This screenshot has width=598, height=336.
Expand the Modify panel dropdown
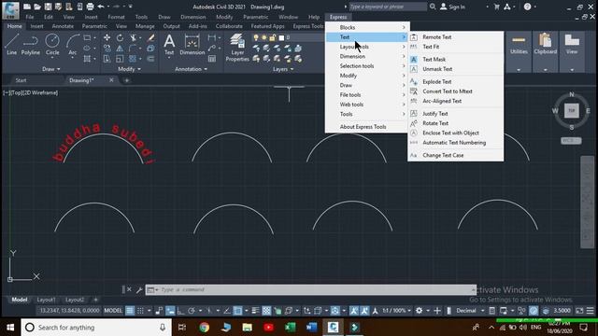click(x=130, y=69)
